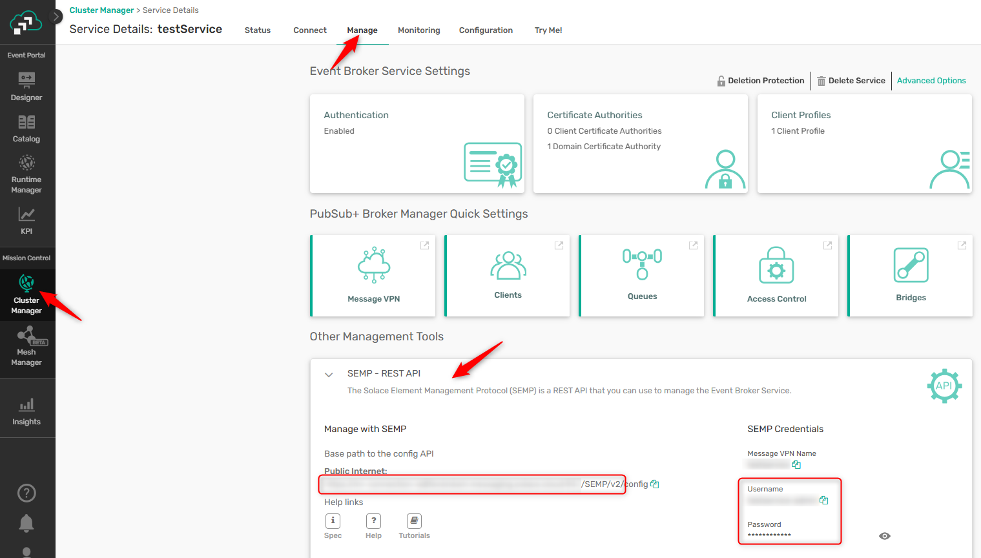The height and width of the screenshot is (558, 981).
Task: Expand the left navigation sidebar arrow
Action: pyautogui.click(x=57, y=16)
